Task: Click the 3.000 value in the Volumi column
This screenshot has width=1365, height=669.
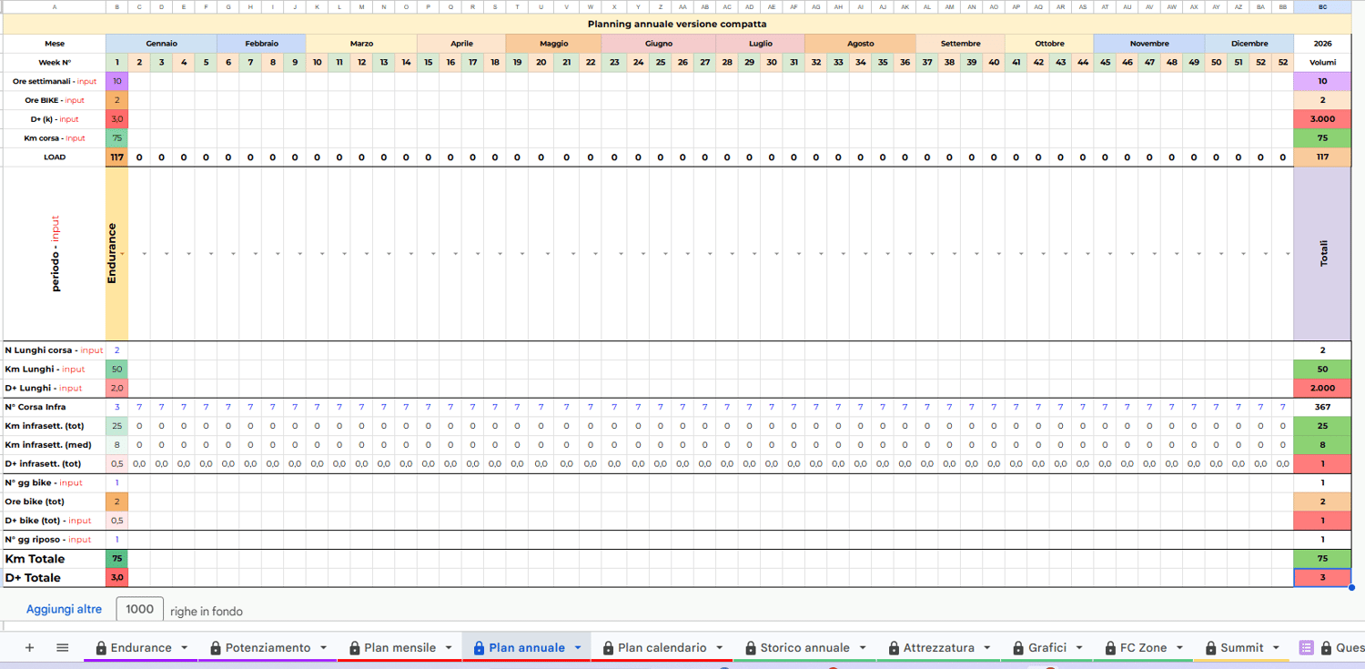Action: [x=1322, y=119]
